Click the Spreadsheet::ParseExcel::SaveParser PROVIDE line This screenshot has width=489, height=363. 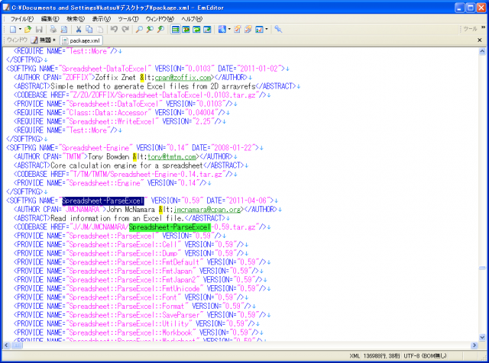pos(141,315)
